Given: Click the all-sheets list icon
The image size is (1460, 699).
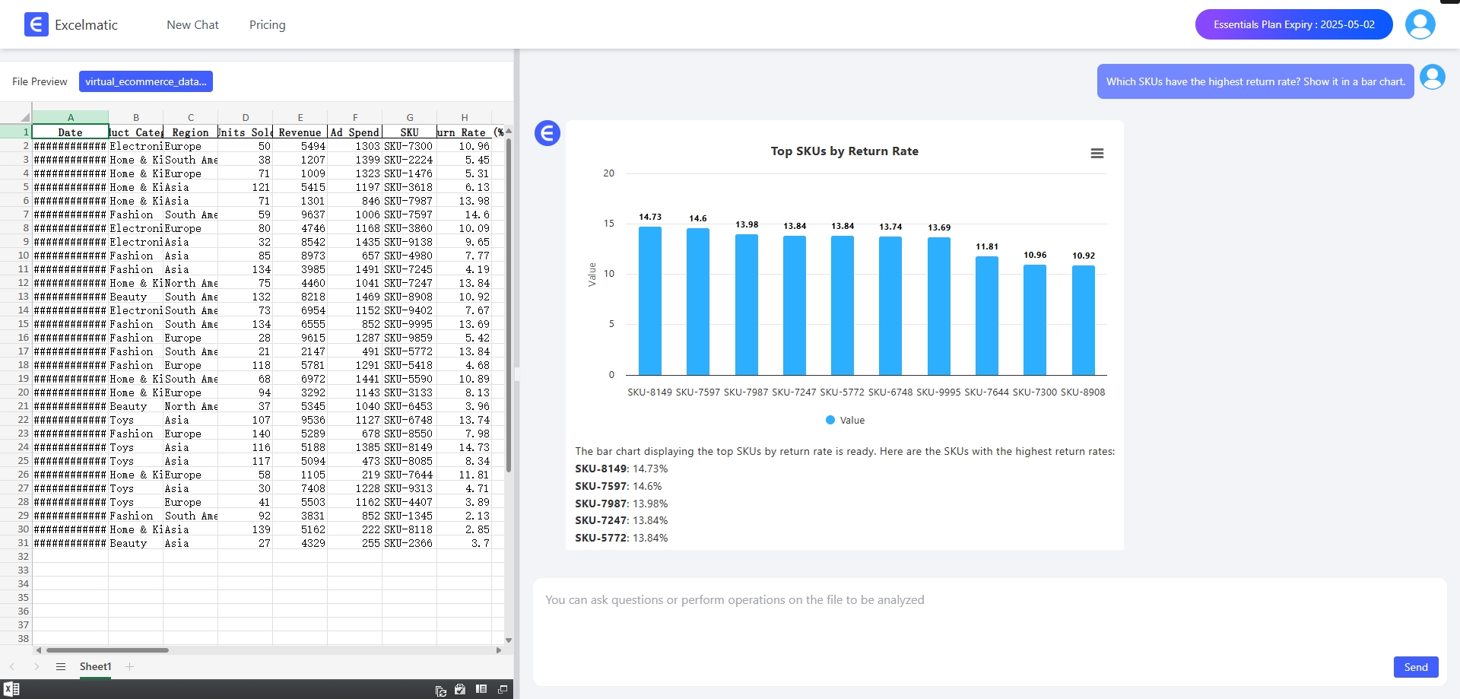Looking at the screenshot, I should pos(61,667).
